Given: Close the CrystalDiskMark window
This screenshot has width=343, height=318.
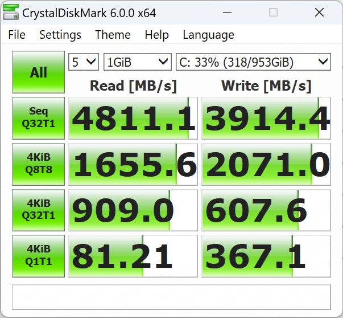Looking at the screenshot, I should (x=319, y=13).
